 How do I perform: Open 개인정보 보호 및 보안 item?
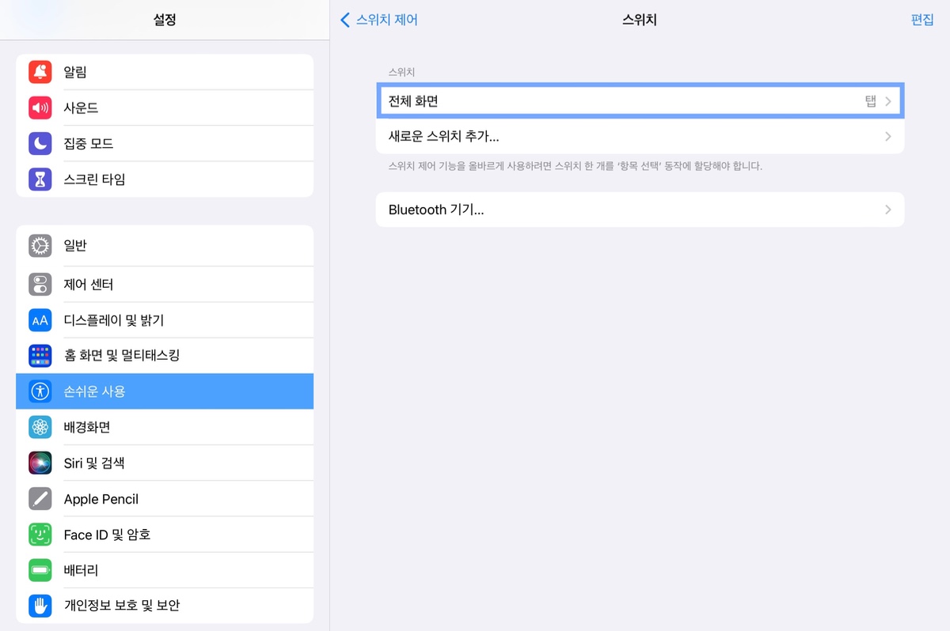[122, 606]
